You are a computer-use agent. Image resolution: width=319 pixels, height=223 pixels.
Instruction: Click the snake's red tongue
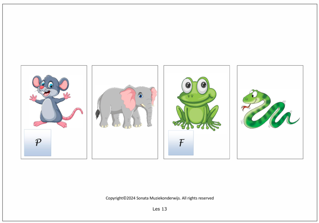(245, 108)
